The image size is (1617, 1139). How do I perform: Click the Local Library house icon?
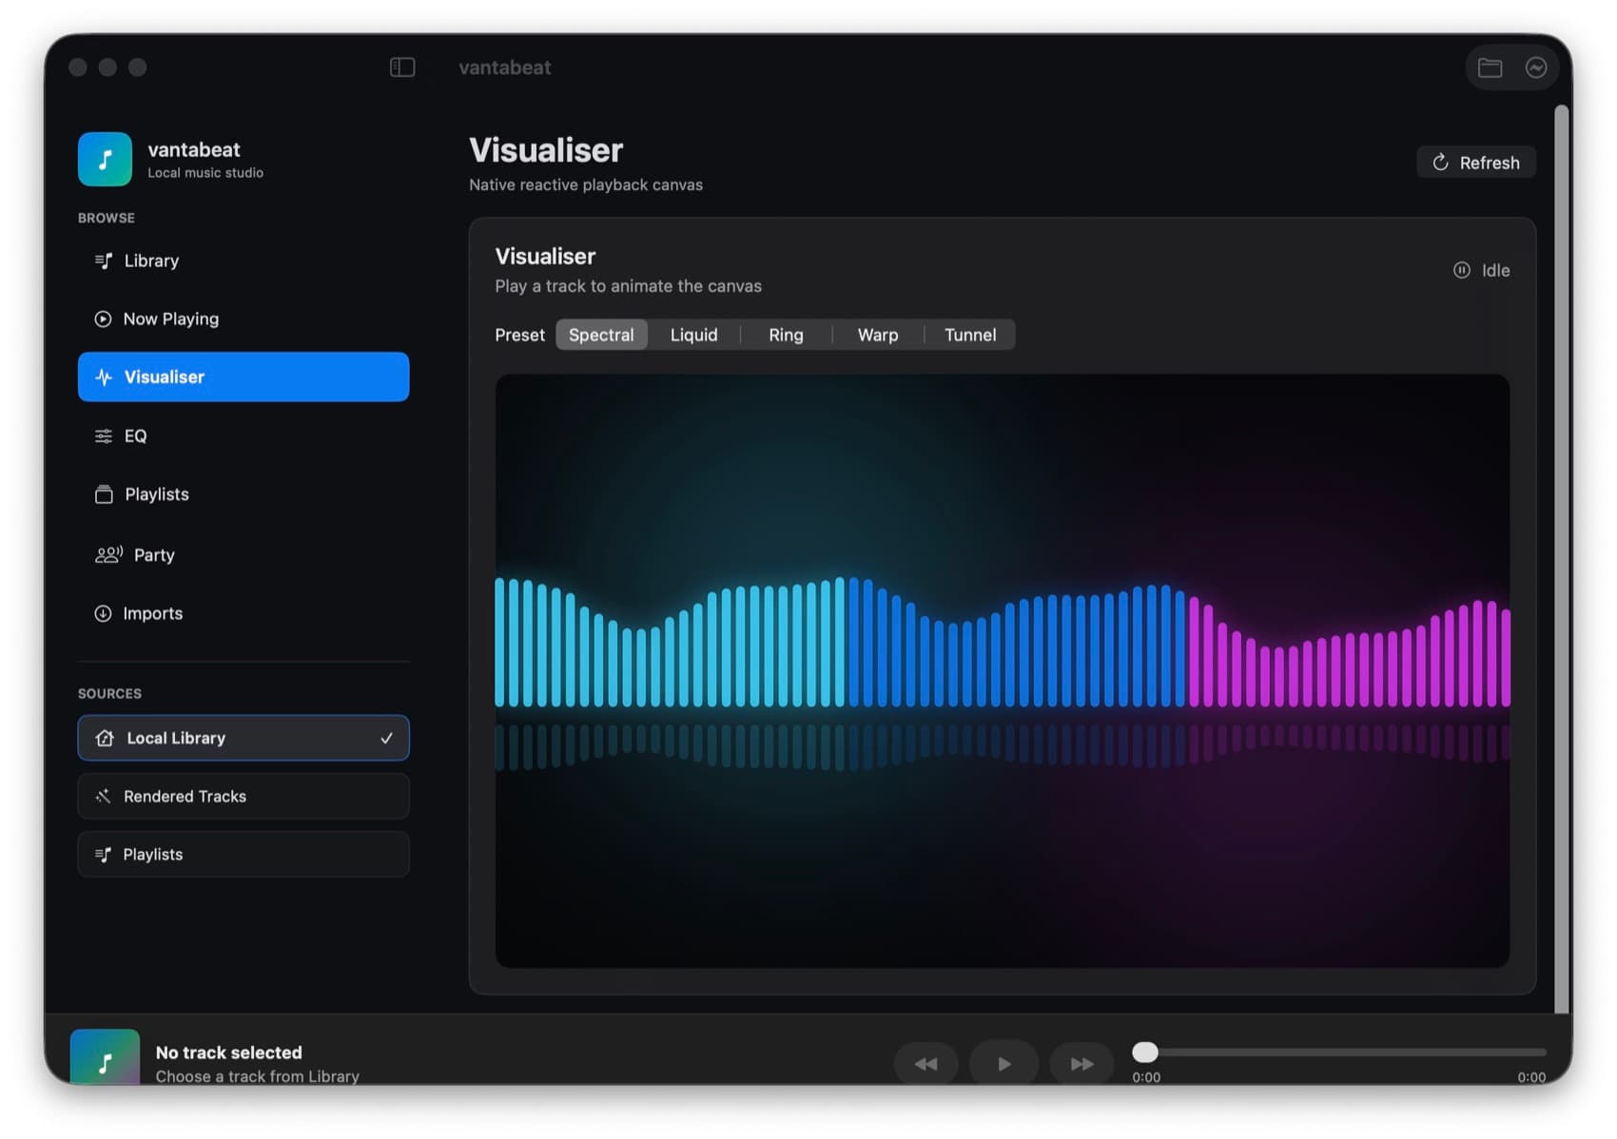tap(105, 739)
